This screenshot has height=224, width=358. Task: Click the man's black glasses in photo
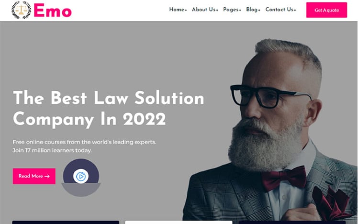[x=270, y=96]
